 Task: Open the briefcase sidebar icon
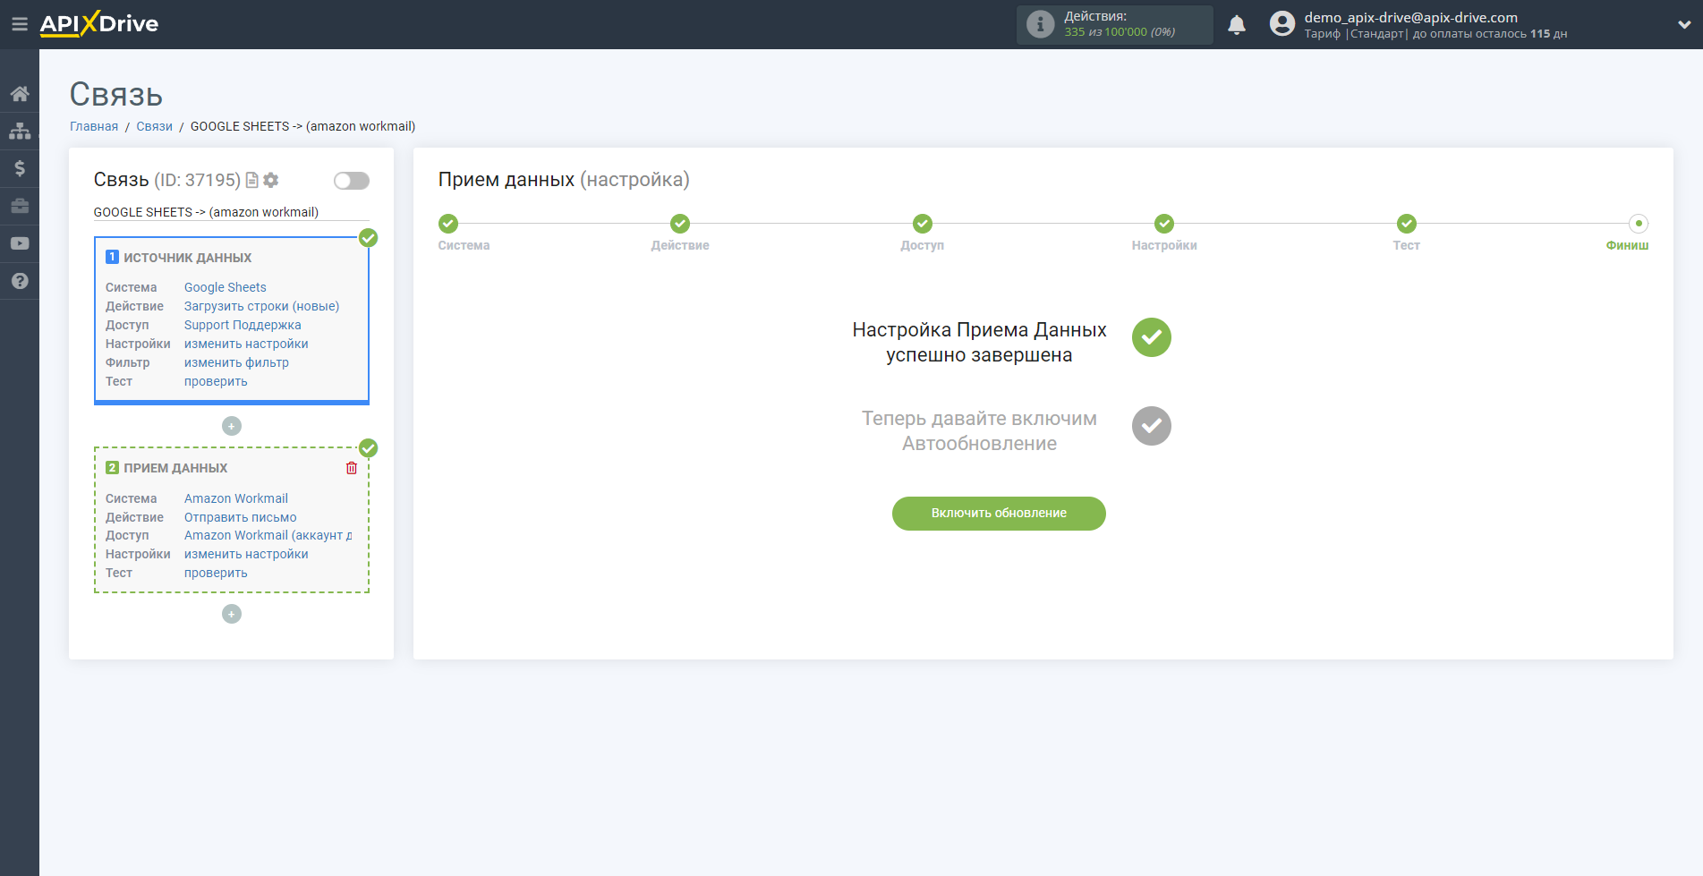(20, 206)
